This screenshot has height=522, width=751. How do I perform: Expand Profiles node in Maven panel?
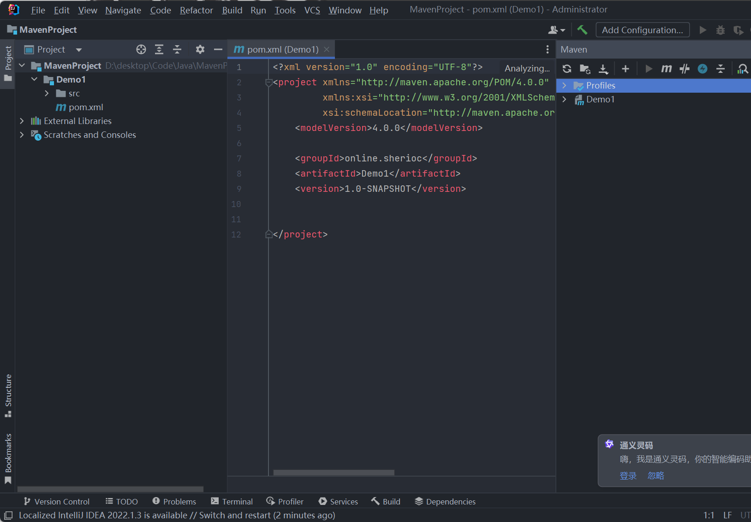click(564, 85)
